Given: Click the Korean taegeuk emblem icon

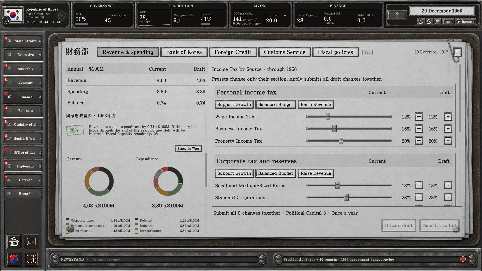Looking at the screenshot, I should (x=14, y=259).
